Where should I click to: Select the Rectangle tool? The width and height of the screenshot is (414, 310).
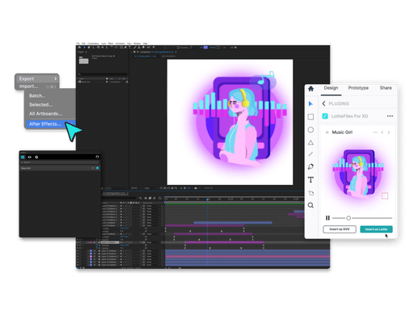coord(310,116)
